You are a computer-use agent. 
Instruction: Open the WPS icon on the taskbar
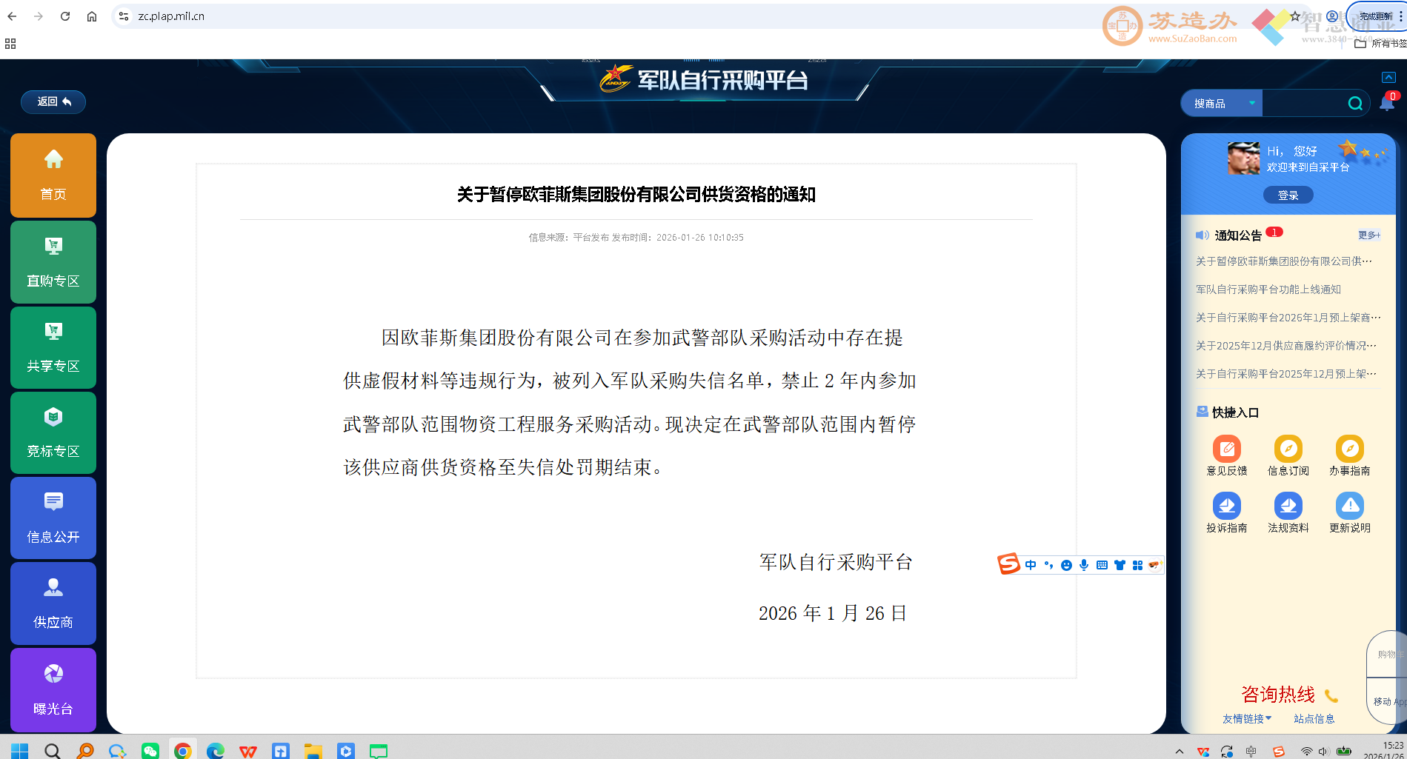click(248, 750)
